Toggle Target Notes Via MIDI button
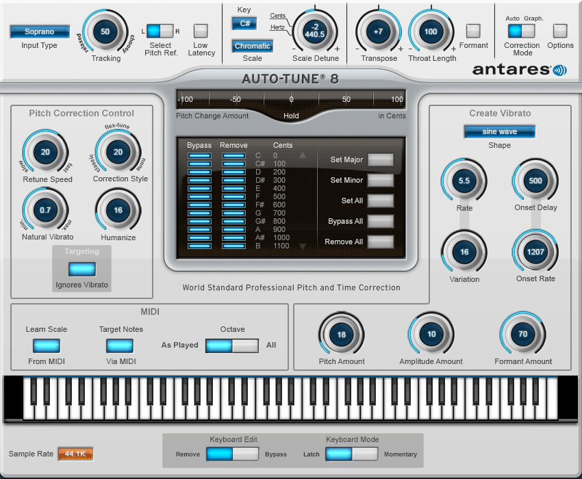This screenshot has width=582, height=479. pos(120,346)
